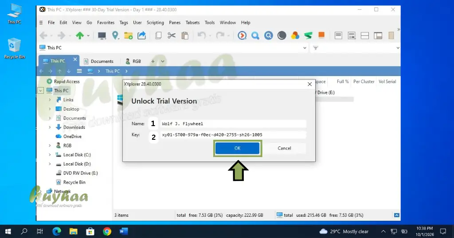Open the Hotlist map-pin icon
Viewport: 454px width, 238px height.
tap(115, 35)
